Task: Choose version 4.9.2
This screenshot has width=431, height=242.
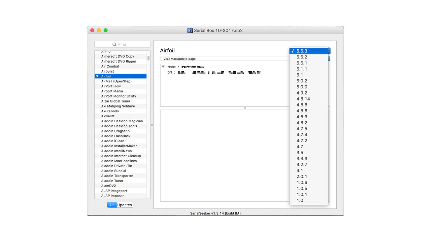Action: (309, 93)
